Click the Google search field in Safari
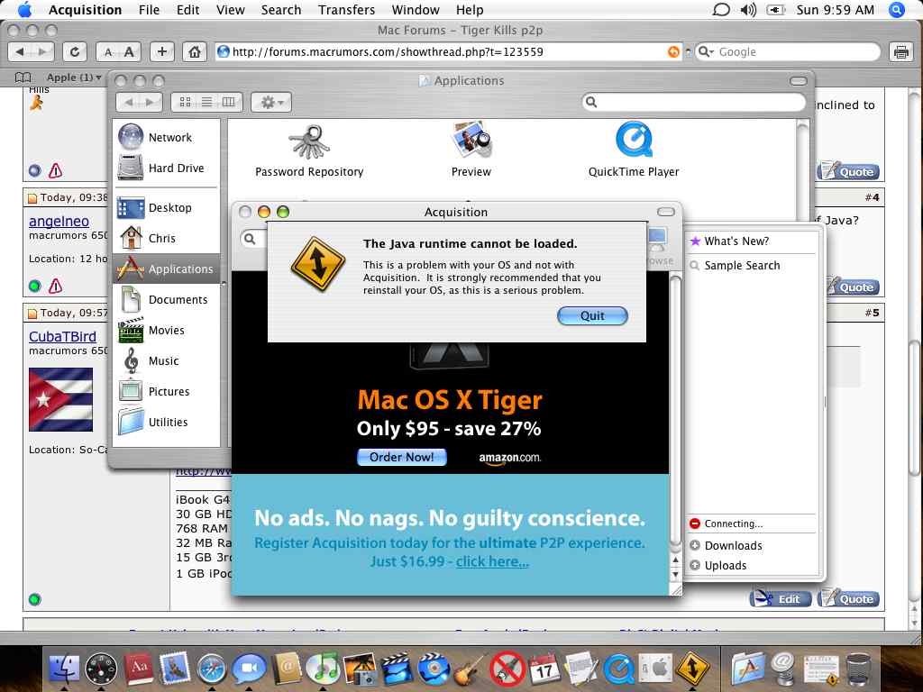 (x=788, y=51)
